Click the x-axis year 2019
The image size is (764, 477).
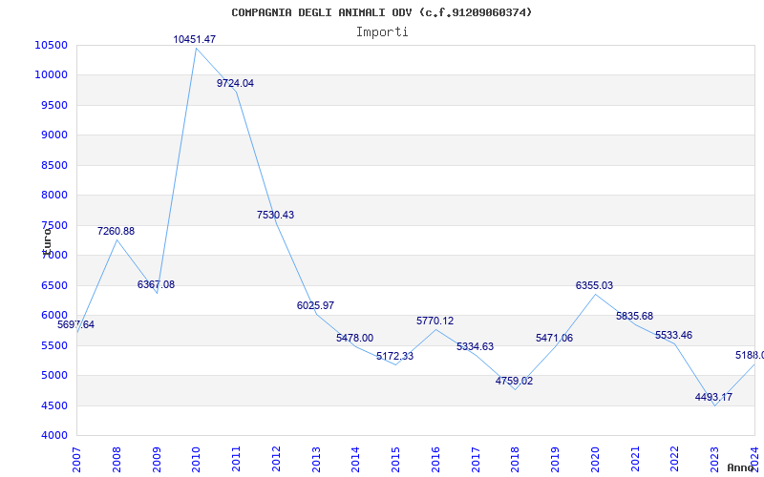[x=555, y=460]
